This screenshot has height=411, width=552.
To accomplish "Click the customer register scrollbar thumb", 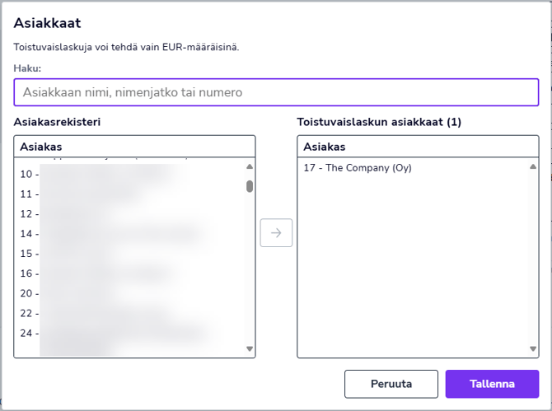I will pos(250,186).
